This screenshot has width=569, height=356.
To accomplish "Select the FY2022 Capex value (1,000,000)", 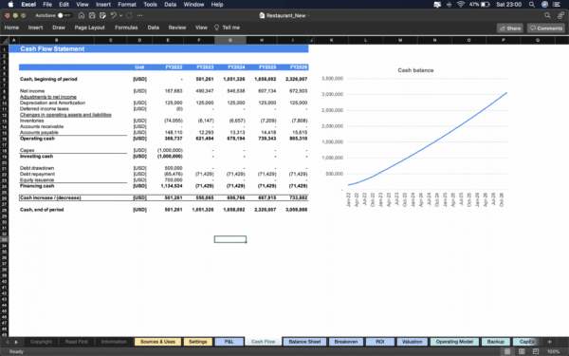I will click(x=170, y=150).
